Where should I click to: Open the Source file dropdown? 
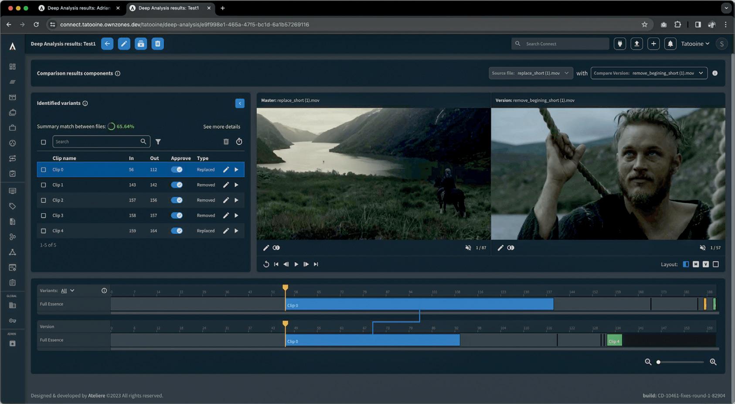tap(530, 73)
